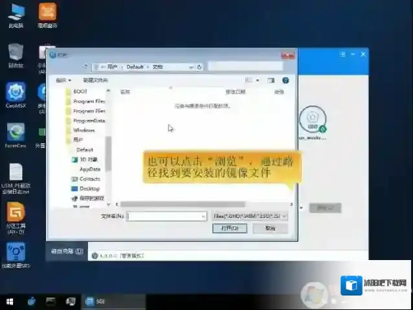Select the ProgramData folder in tree
This screenshot has width=413, height=310.
[89, 121]
